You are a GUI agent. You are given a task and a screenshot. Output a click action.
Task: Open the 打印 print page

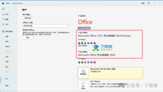tap(7, 57)
